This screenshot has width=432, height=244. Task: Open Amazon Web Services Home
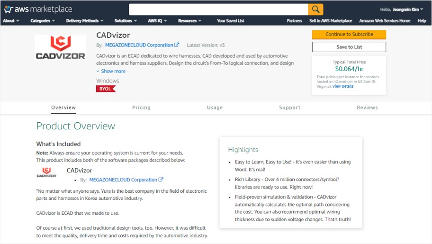pos(385,21)
